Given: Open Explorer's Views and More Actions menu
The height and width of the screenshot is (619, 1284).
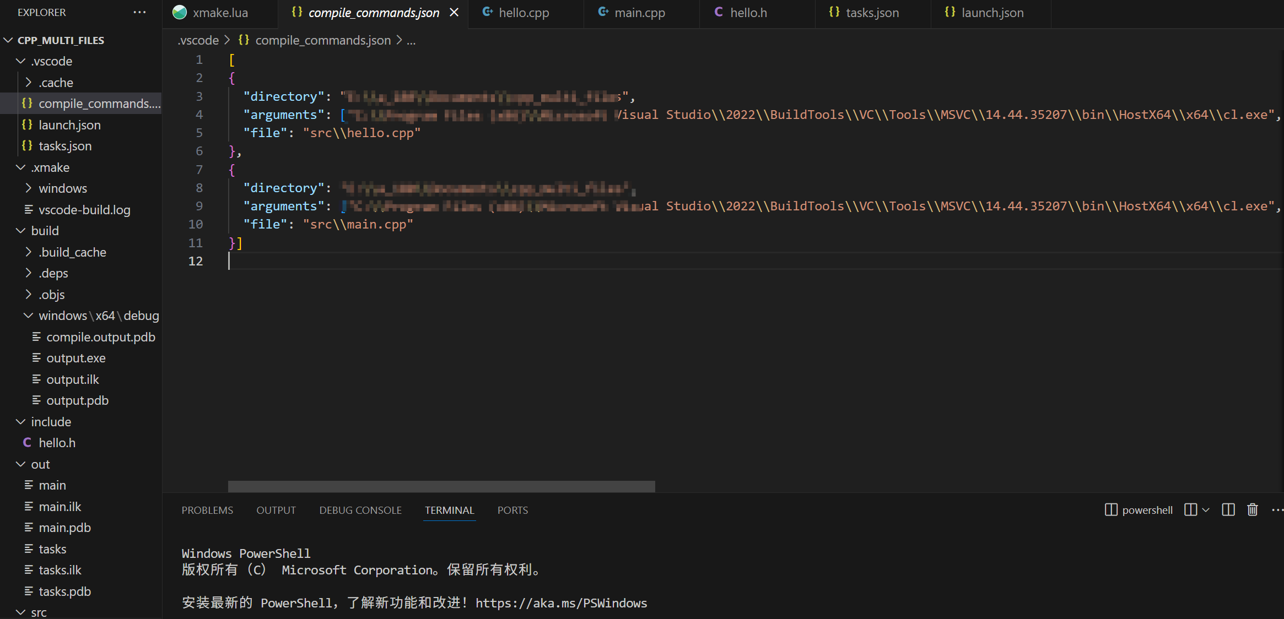Looking at the screenshot, I should (139, 12).
